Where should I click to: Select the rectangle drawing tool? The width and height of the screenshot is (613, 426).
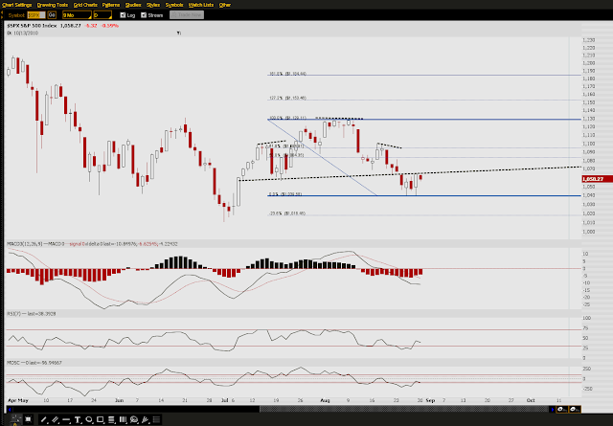(x=100, y=419)
